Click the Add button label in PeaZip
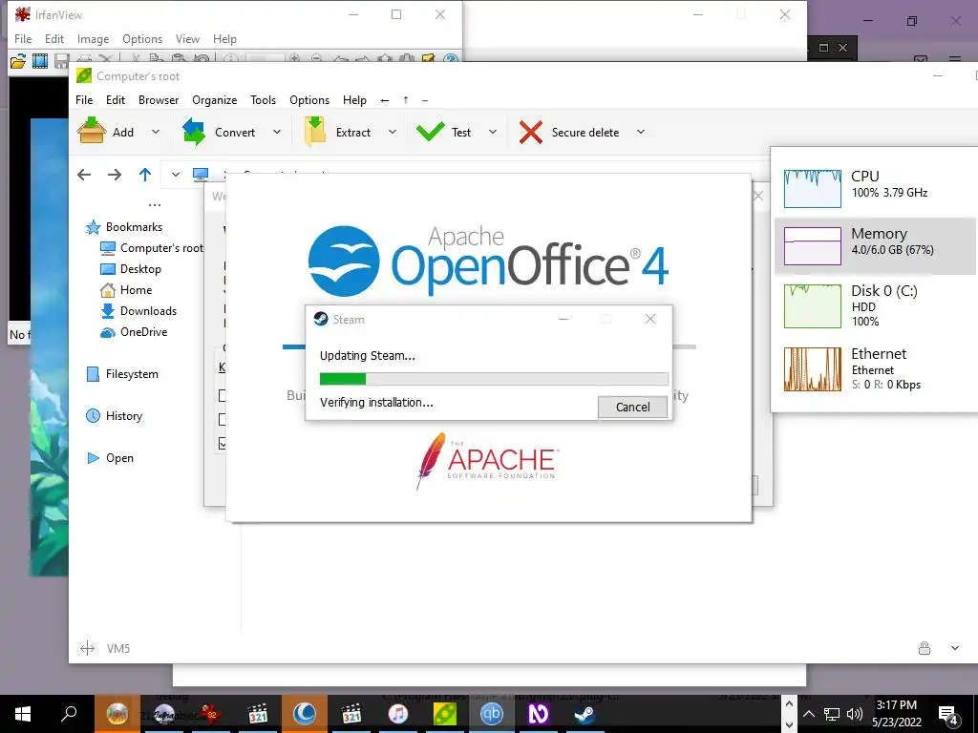Viewport: 978px width, 733px height. (x=123, y=132)
